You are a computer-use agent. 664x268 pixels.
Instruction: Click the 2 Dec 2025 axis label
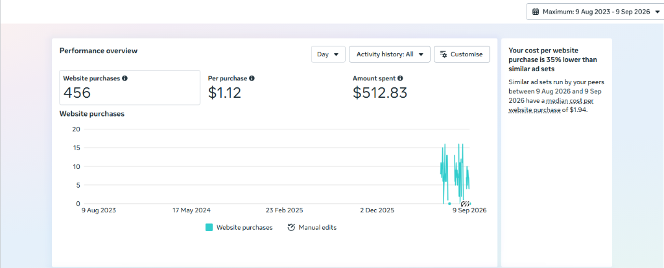tap(377, 210)
